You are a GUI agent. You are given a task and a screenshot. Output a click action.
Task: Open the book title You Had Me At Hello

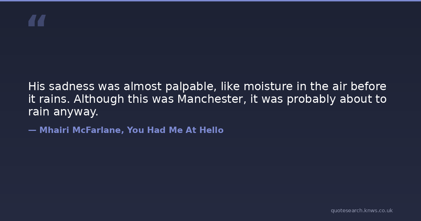tap(175, 130)
